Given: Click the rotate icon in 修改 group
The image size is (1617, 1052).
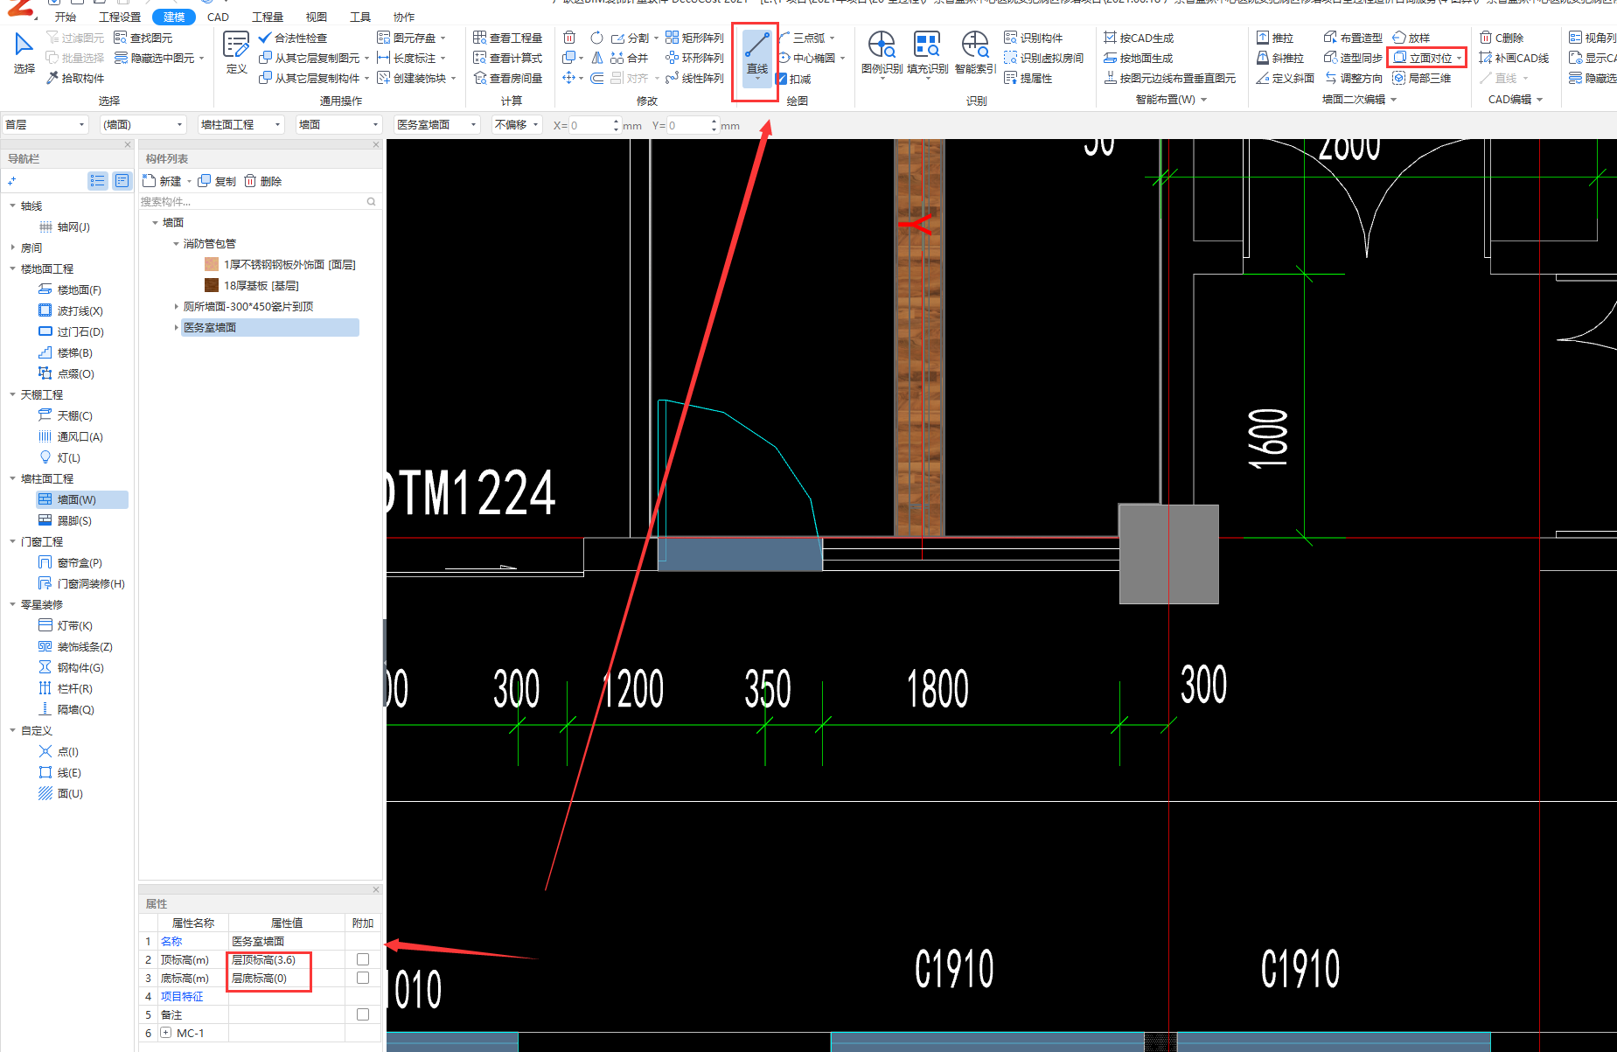Looking at the screenshot, I should point(596,38).
